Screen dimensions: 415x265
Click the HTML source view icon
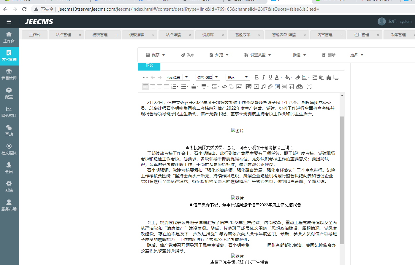(x=145, y=77)
